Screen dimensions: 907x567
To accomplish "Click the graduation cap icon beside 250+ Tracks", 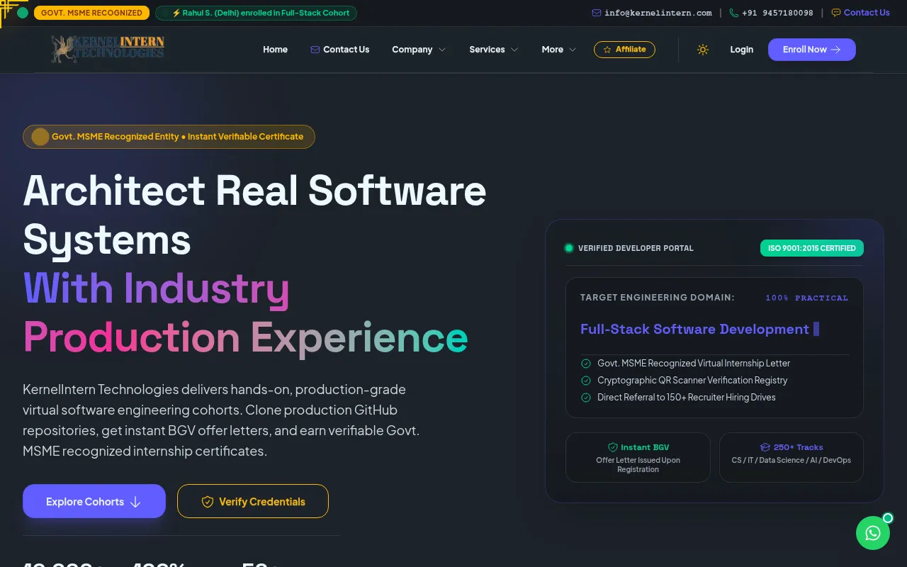I will [765, 447].
